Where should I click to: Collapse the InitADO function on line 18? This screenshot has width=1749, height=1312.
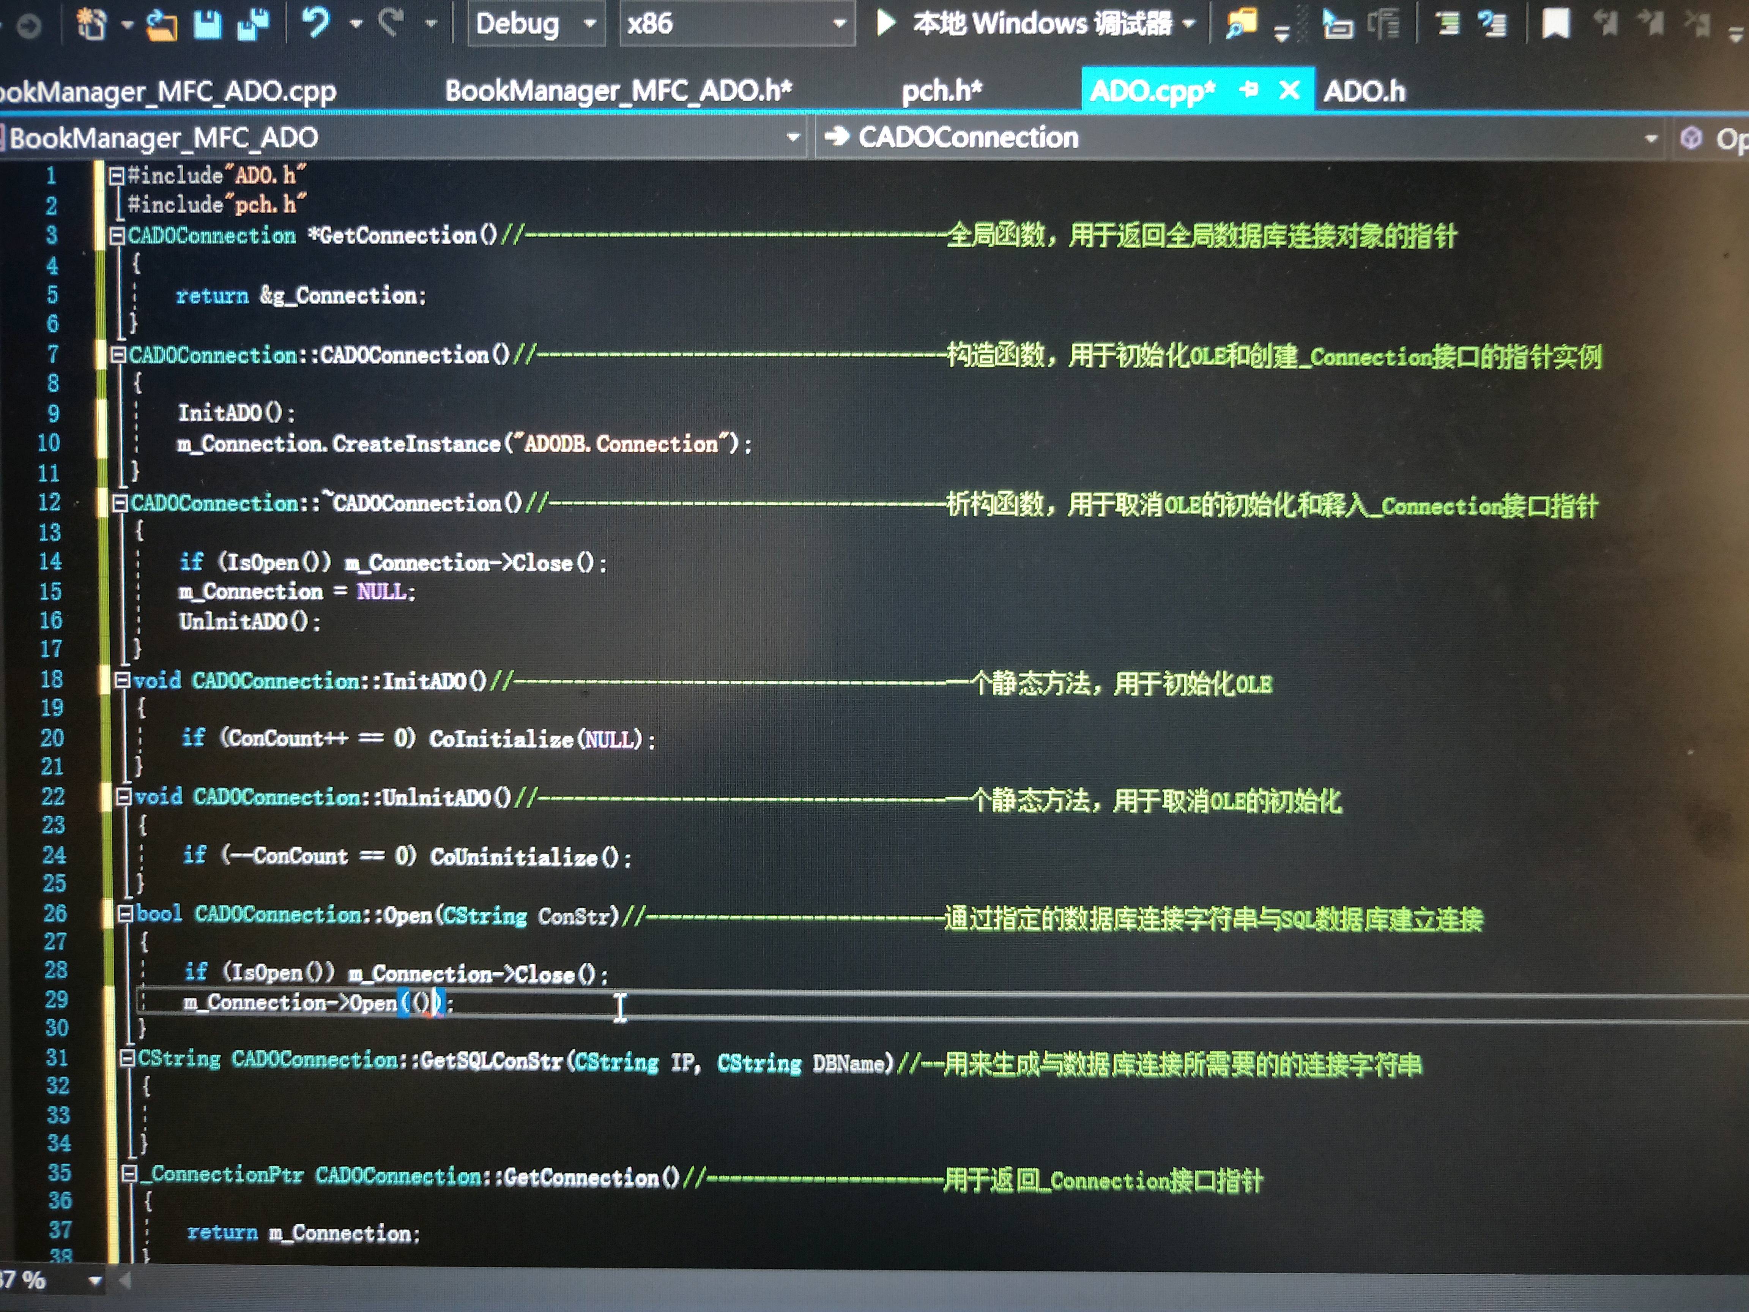click(122, 680)
